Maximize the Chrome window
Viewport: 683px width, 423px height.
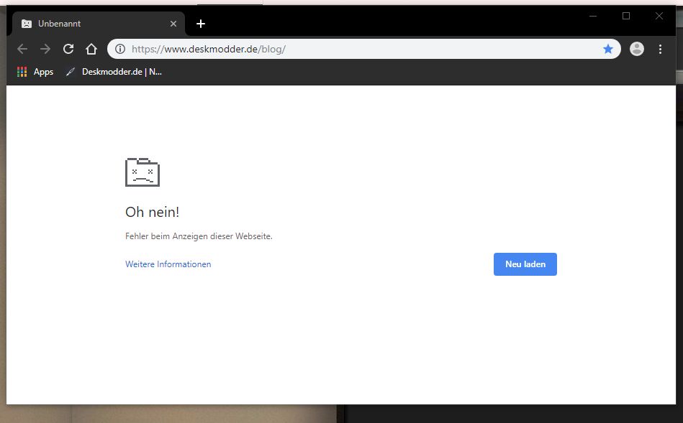626,16
